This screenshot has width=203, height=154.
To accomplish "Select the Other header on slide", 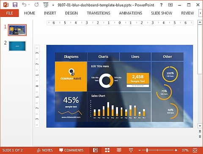I will tap(167, 57).
